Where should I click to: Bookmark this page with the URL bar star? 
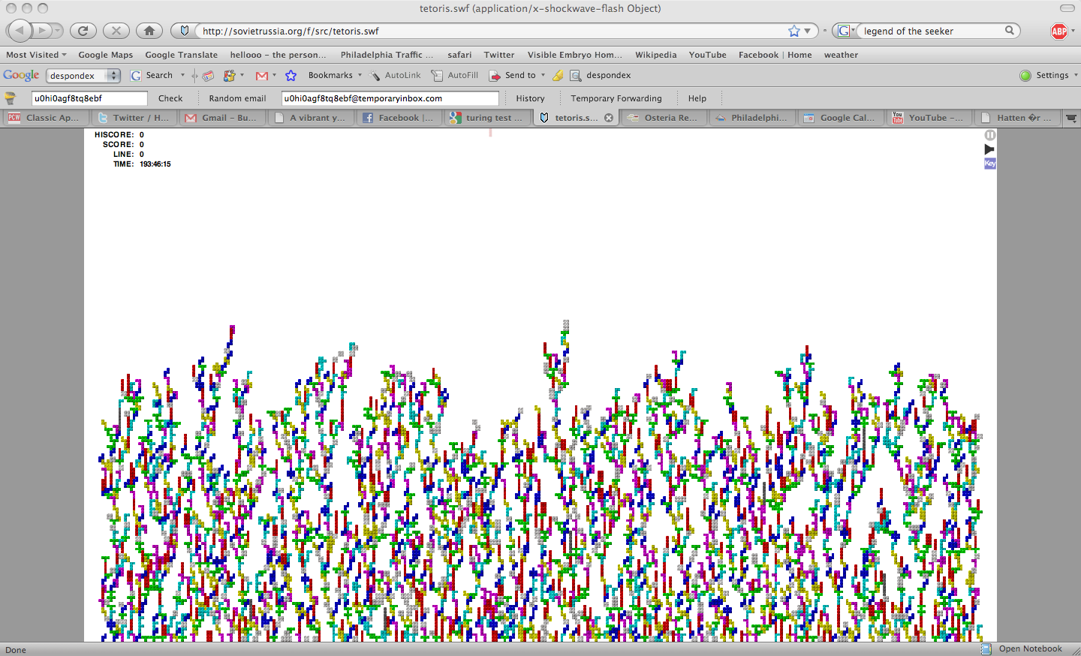point(794,31)
